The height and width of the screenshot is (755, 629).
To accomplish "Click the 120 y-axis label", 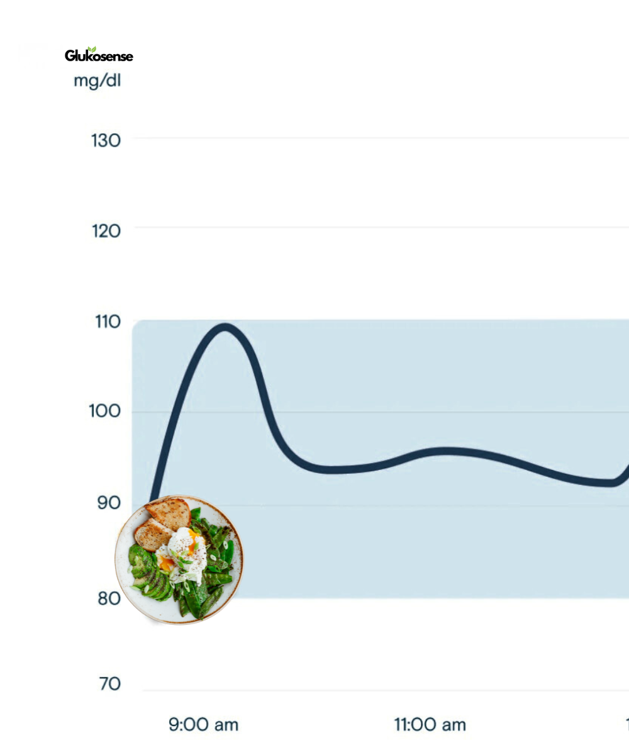I will tap(105, 231).
